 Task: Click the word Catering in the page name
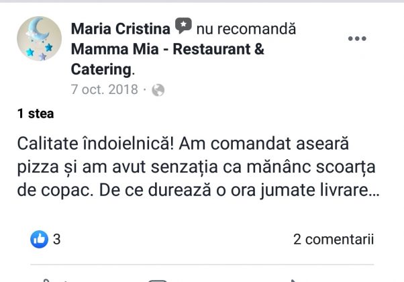point(101,70)
